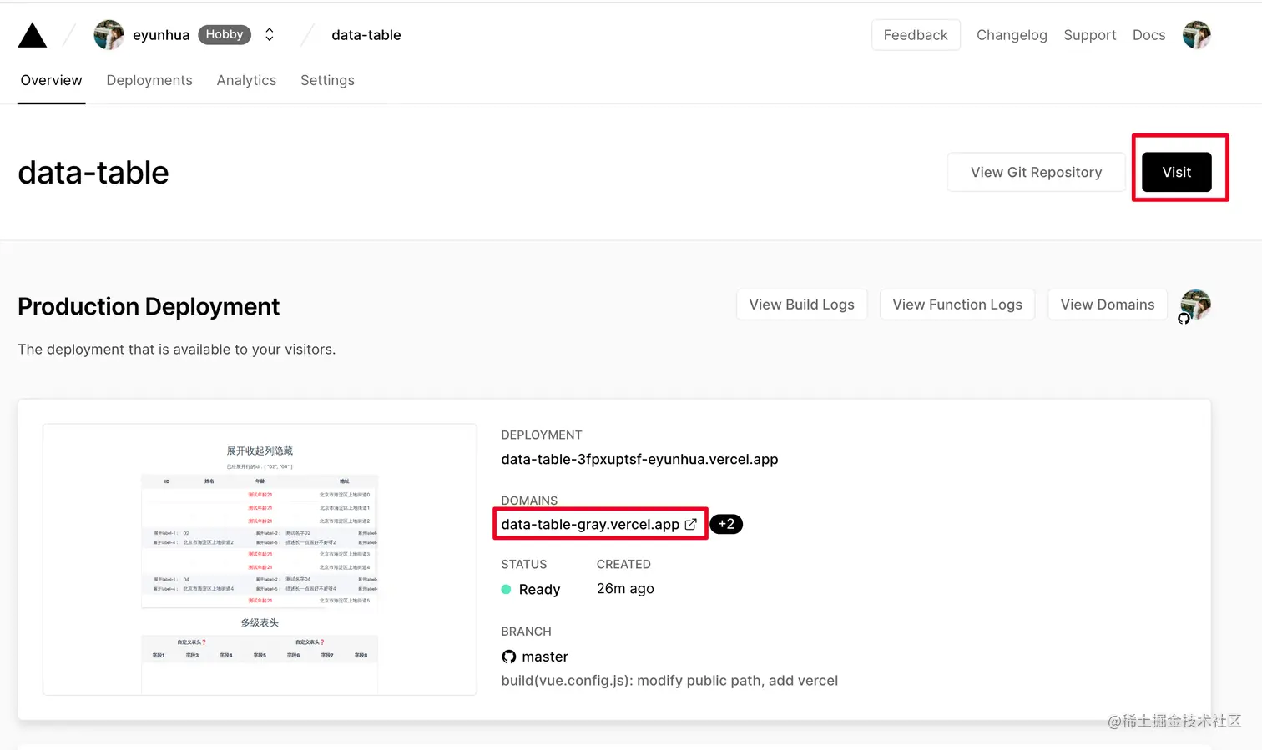Viewport: 1262px width, 750px height.
Task: Open the user profile avatar menu
Action: tap(1196, 35)
